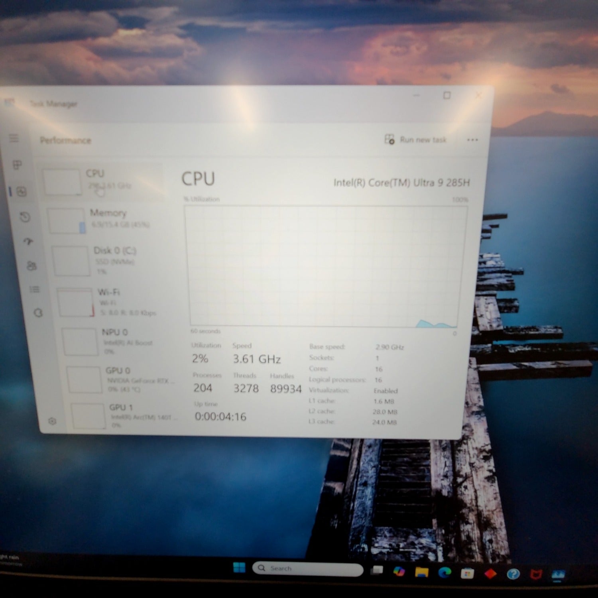Open the Startup apps view
The width and height of the screenshot is (598, 598).
point(28,242)
